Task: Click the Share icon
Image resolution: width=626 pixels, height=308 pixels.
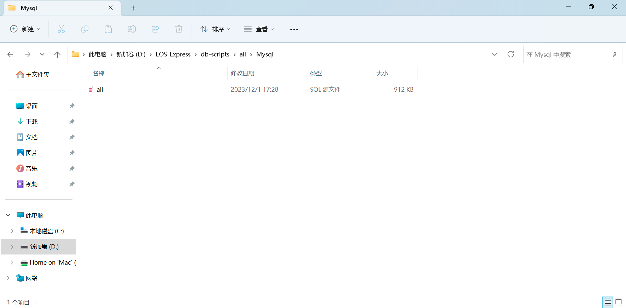Action: 155,29
